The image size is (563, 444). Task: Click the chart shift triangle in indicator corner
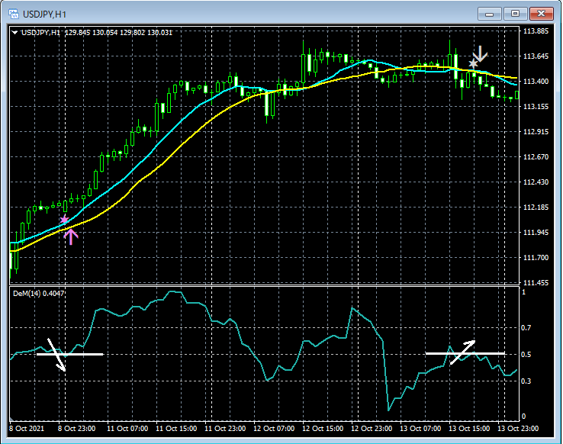11,419
